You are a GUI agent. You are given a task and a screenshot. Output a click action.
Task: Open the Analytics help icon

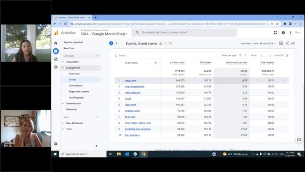click(x=283, y=33)
